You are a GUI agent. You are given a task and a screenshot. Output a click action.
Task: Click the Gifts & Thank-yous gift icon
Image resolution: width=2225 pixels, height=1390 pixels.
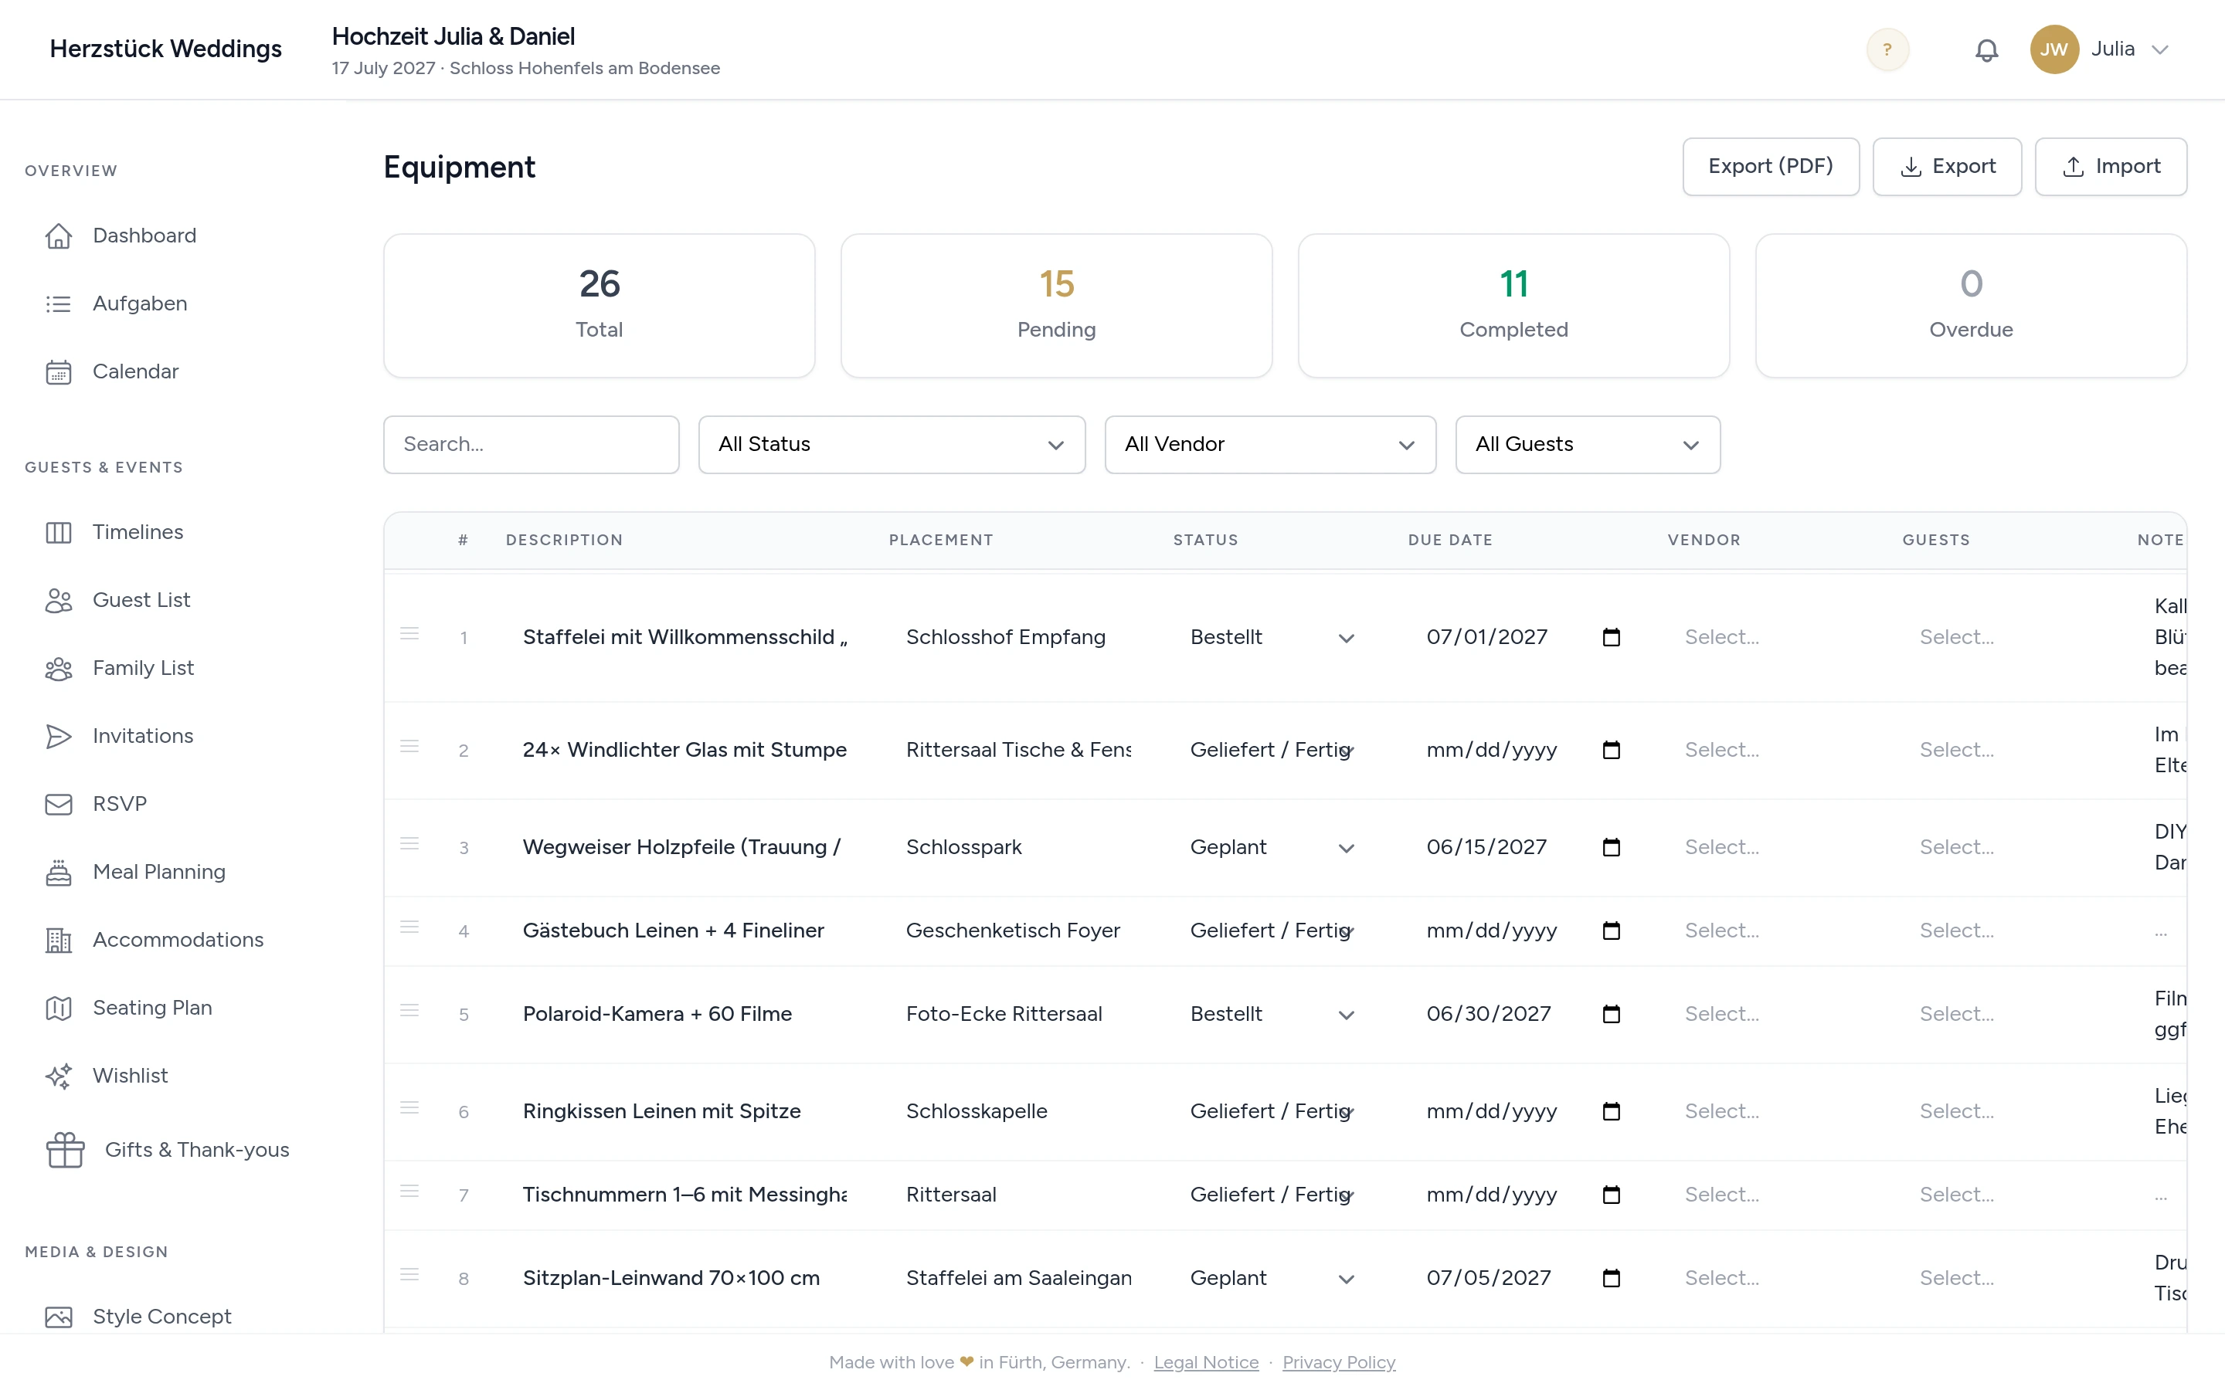tap(65, 1150)
